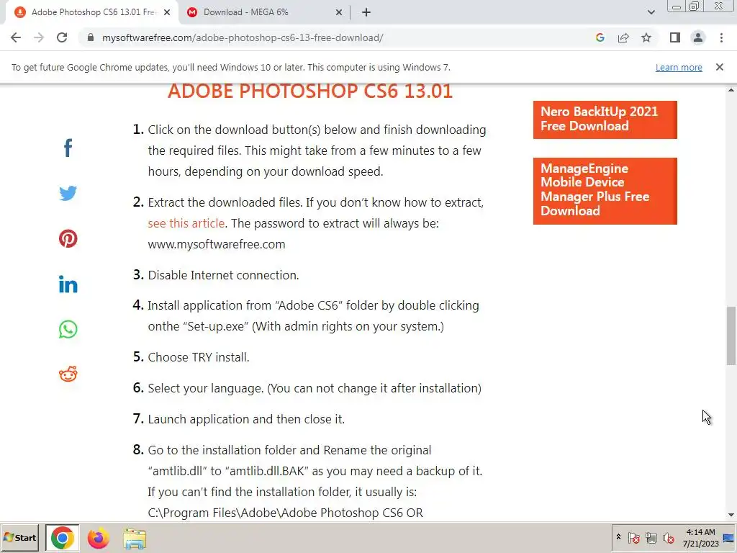Share page via LinkedIn icon
The height and width of the screenshot is (553, 737).
(x=68, y=284)
